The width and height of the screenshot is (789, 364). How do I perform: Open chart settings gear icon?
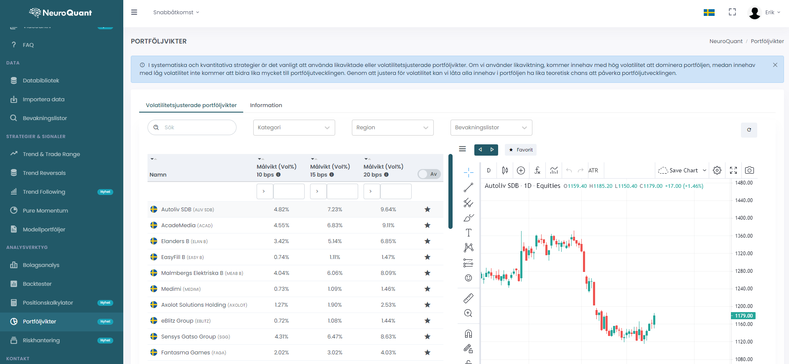tap(717, 170)
